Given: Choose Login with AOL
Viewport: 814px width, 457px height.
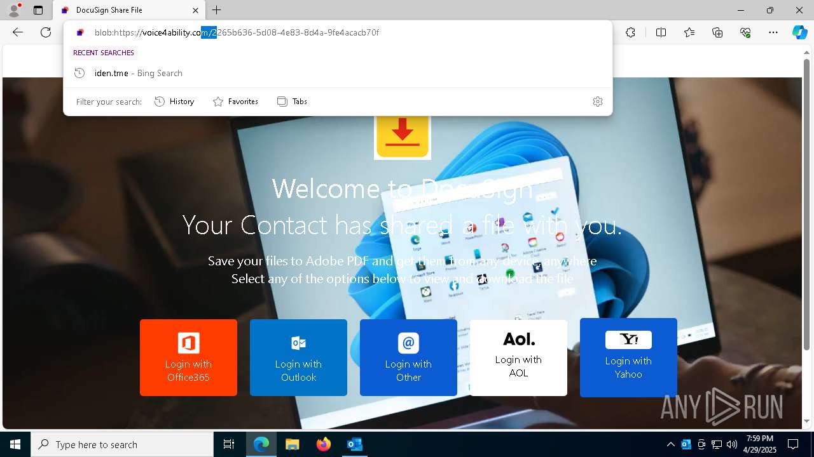Looking at the screenshot, I should (518, 357).
